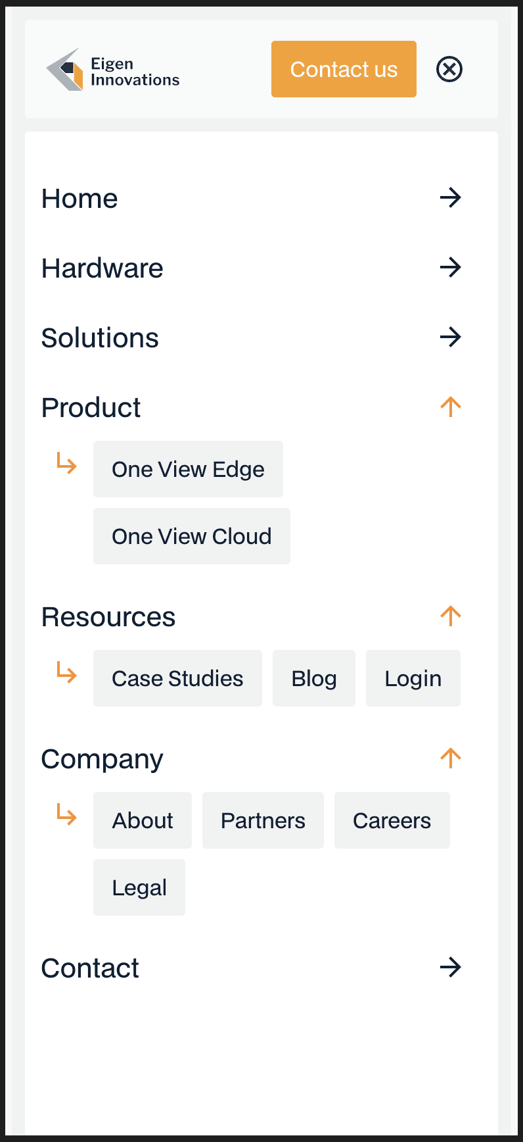Click the arrow icon next to Solutions
The height and width of the screenshot is (1142, 523).
tap(450, 337)
